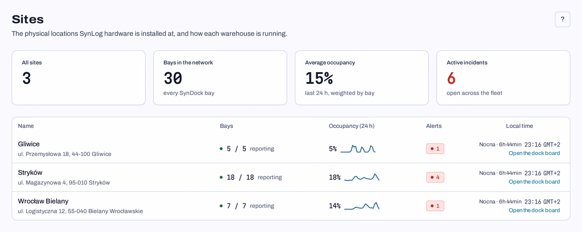Select the Gliwice site name

(x=29, y=144)
